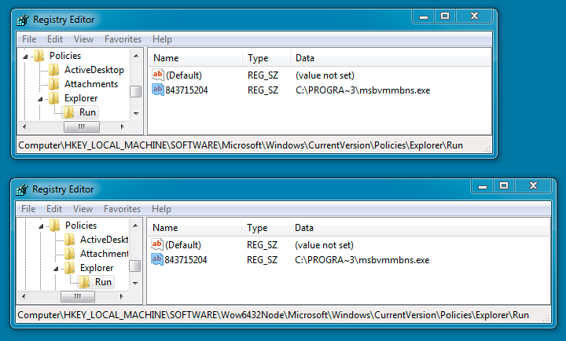Select the Run key in bottom window tree

[x=103, y=282]
